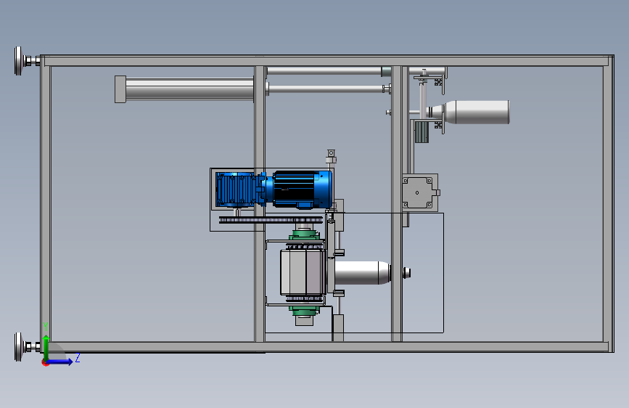Click the "Y" axis label
Image resolution: width=629 pixels, height=408 pixels.
(x=46, y=327)
